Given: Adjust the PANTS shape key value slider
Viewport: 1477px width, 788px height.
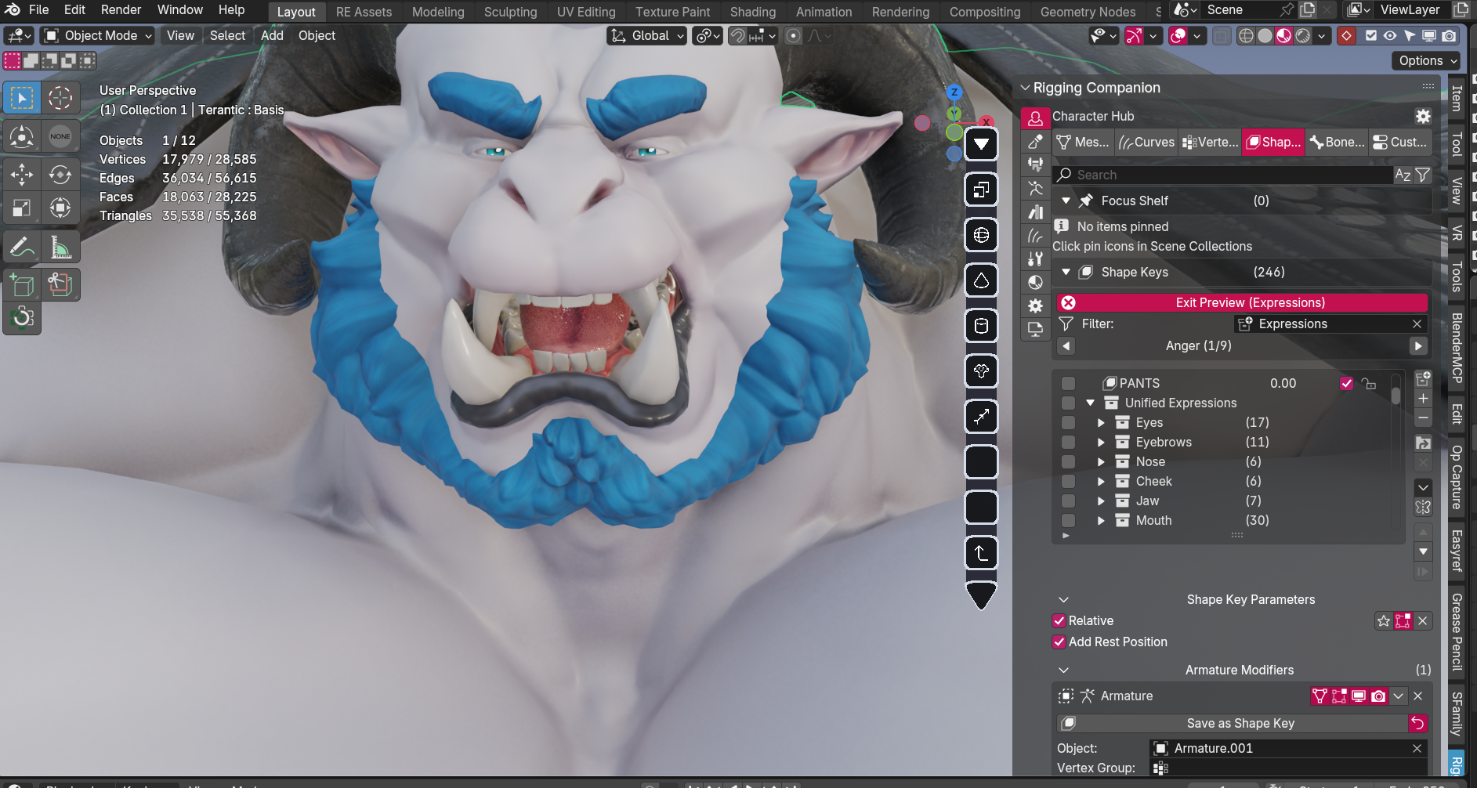Looking at the screenshot, I should 1283,384.
